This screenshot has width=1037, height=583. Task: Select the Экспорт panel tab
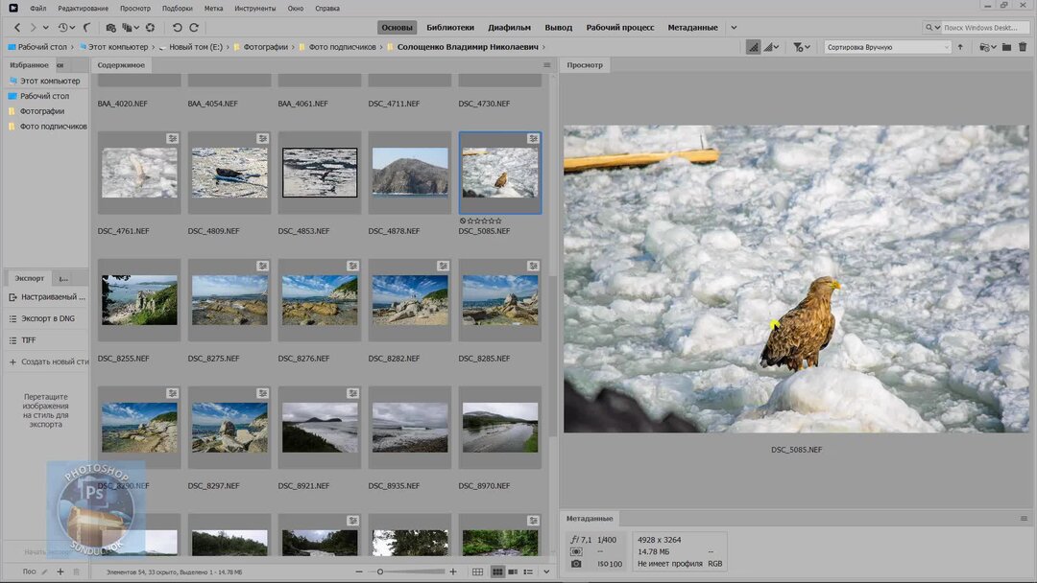coord(29,278)
